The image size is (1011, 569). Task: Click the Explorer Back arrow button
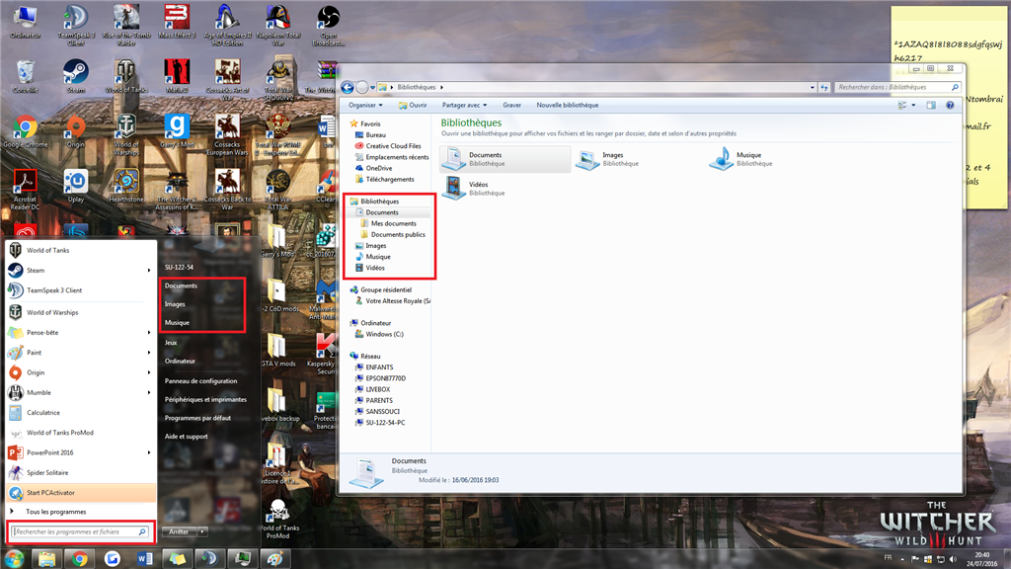tap(347, 87)
